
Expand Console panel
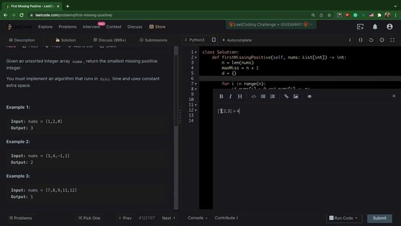[x=197, y=218]
